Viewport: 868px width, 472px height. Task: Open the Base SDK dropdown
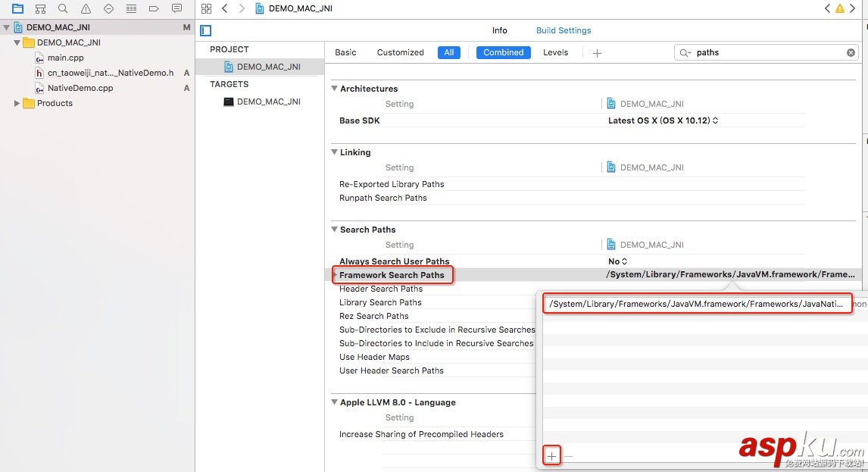coord(663,120)
